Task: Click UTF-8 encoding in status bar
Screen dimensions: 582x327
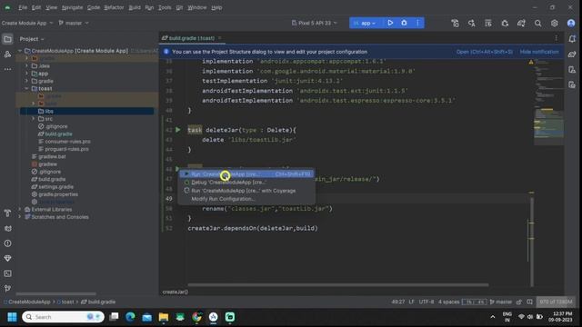Action: click(x=426, y=302)
